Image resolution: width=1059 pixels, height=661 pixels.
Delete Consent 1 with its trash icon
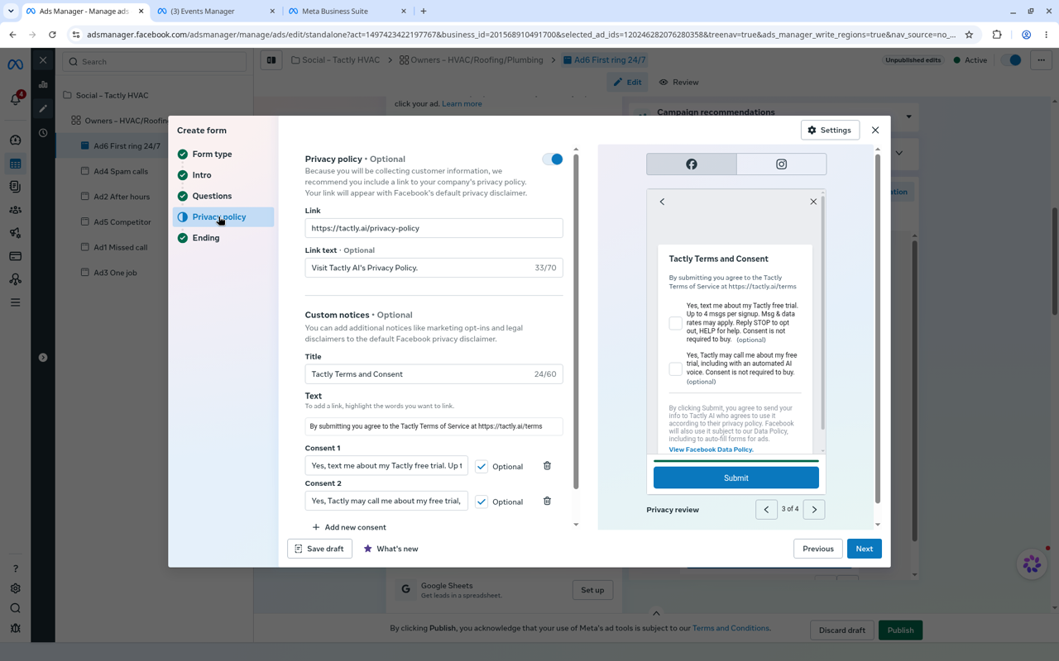(547, 466)
